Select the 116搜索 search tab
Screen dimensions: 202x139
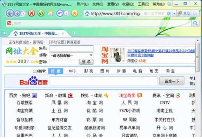pyautogui.click(x=39, y=71)
